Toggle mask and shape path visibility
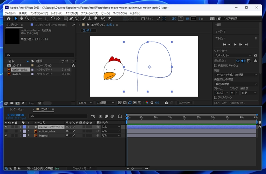 coord(130,103)
